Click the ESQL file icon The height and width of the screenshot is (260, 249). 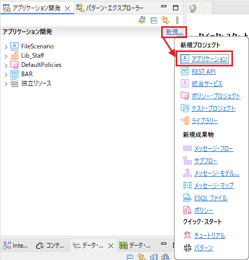(188, 198)
